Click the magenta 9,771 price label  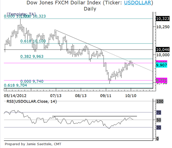point(161,81)
